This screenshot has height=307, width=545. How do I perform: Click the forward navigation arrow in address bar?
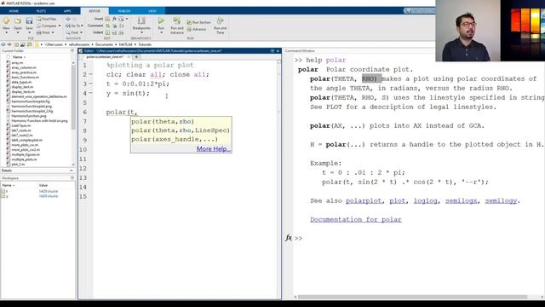(x=9, y=44)
